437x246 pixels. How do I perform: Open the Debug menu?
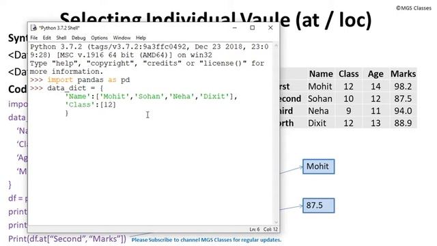coord(79,38)
